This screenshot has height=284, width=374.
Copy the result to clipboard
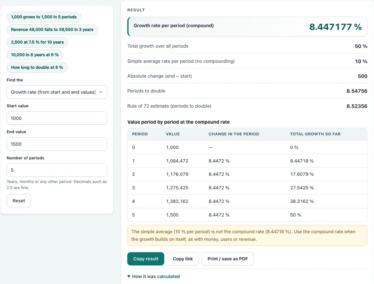click(146, 259)
